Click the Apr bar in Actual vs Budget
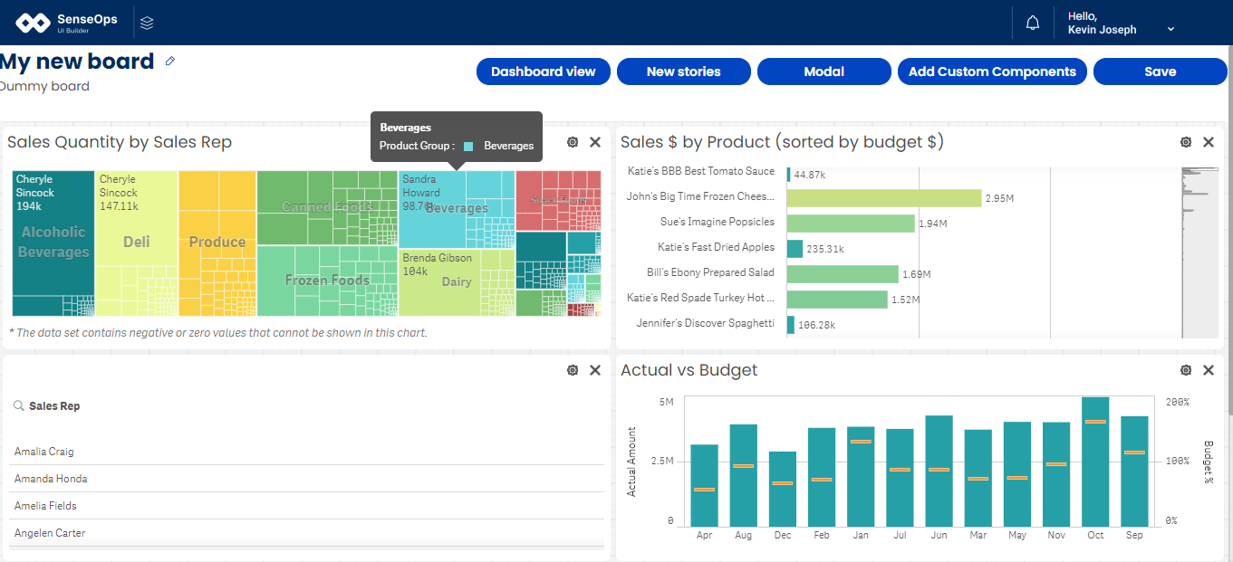1233x562 pixels. point(704,486)
